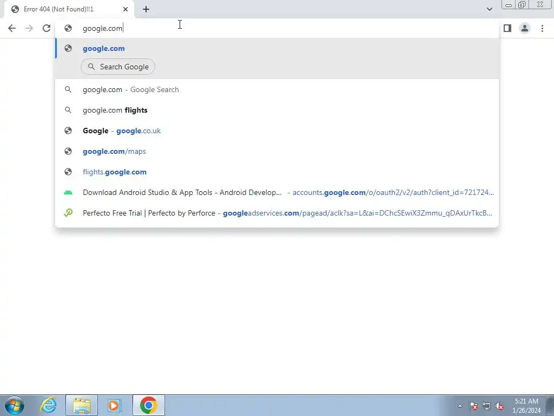Open the Action Center flag icon
This screenshot has width=554, height=416.
point(473,406)
